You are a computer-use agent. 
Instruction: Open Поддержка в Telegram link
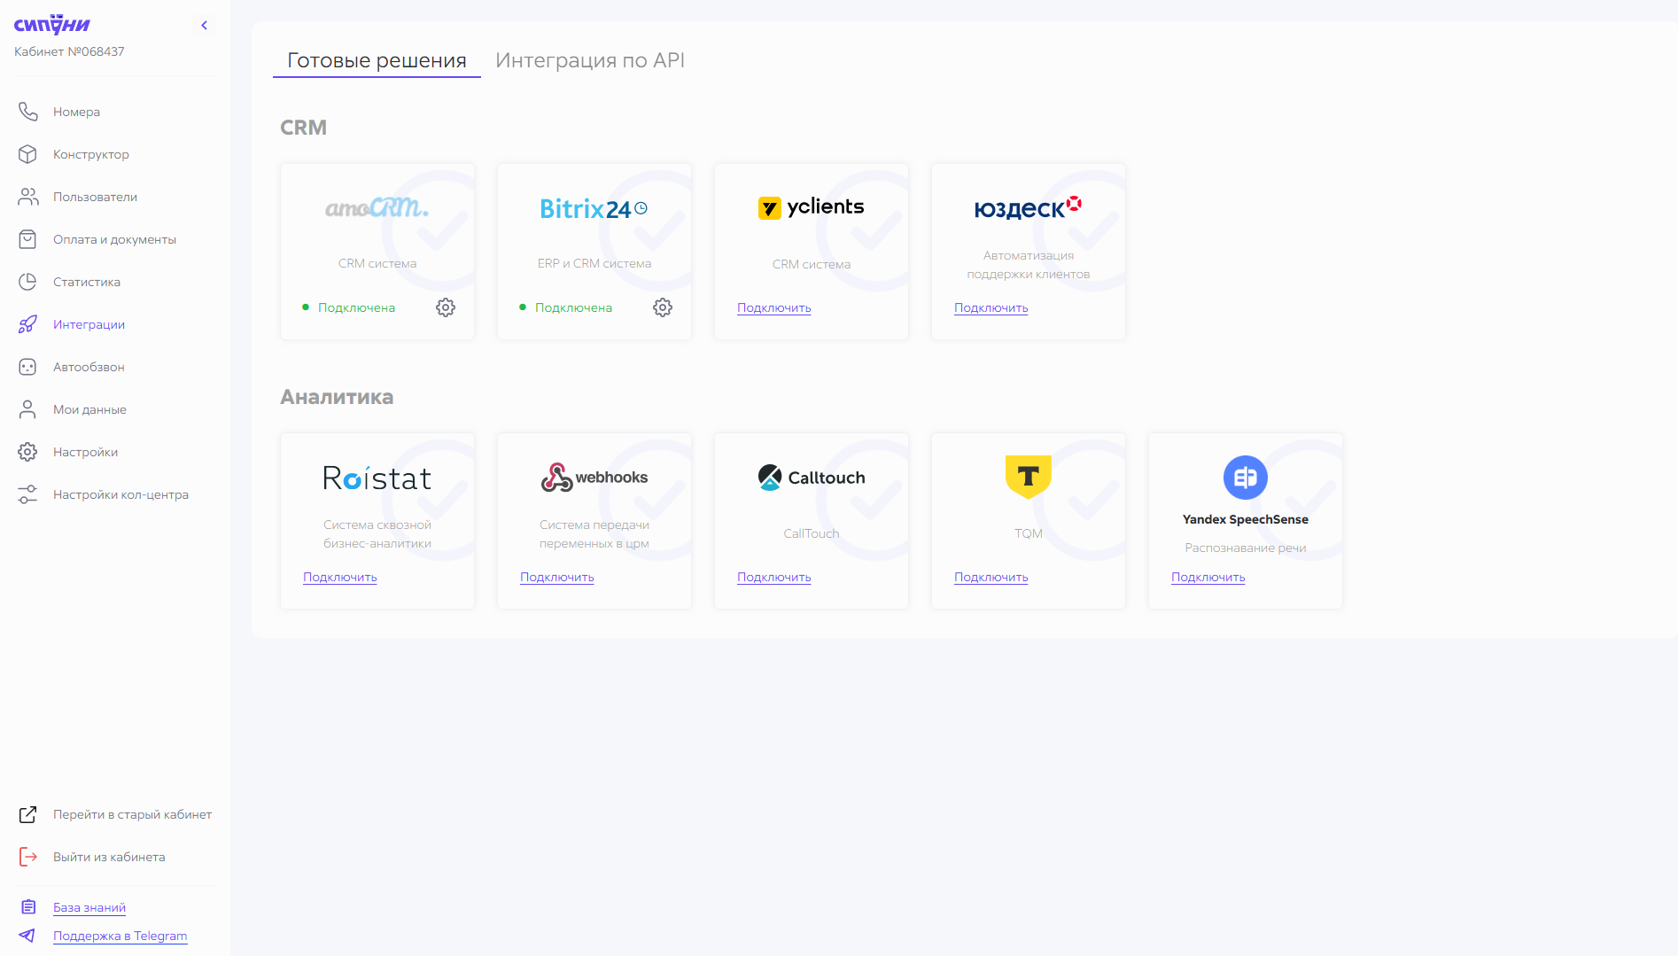120,936
